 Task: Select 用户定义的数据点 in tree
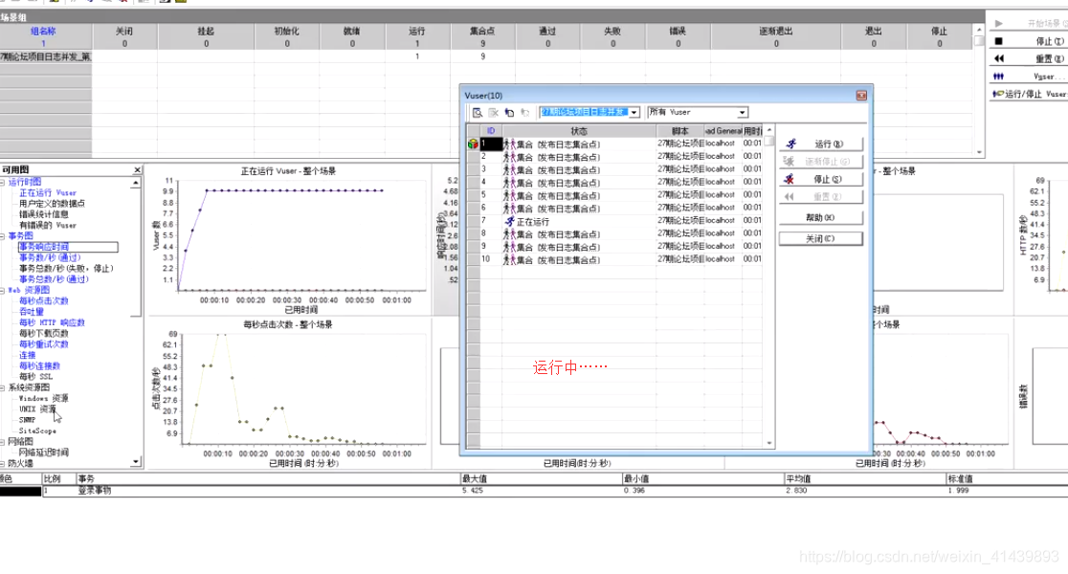pyautogui.click(x=52, y=204)
